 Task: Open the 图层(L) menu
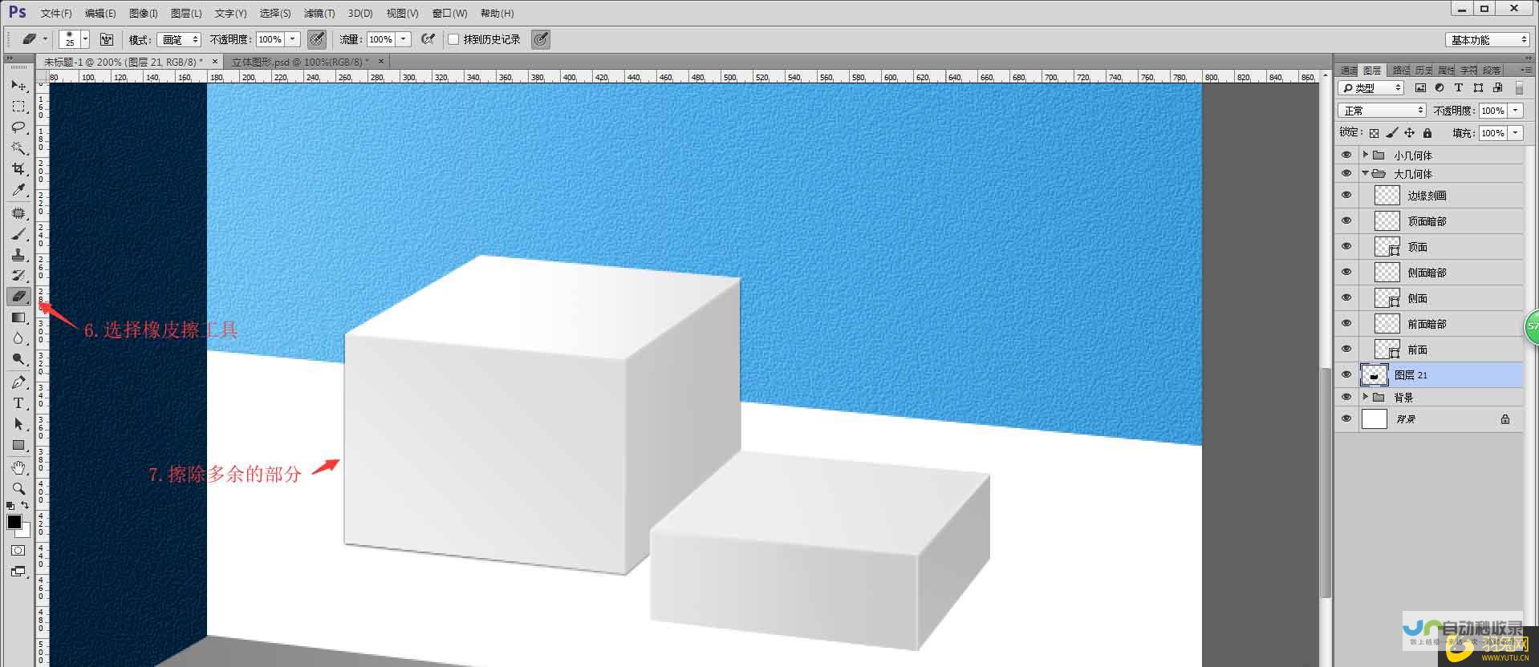[x=186, y=13]
